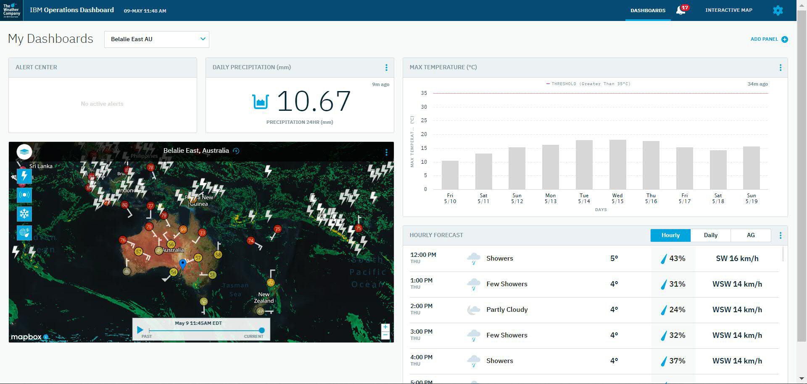Viewport: 807px width, 384px height.
Task: Open Daily Precipitation panel options menu
Action: 386,68
